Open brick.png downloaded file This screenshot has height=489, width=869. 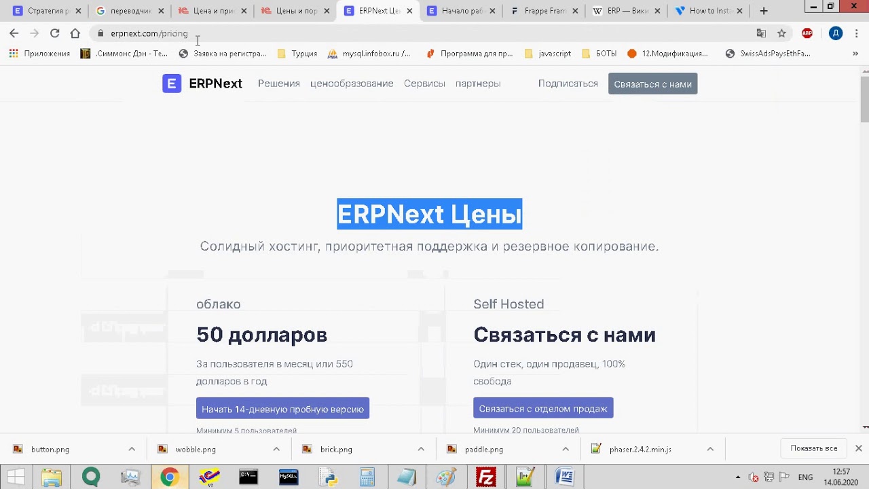(336, 449)
